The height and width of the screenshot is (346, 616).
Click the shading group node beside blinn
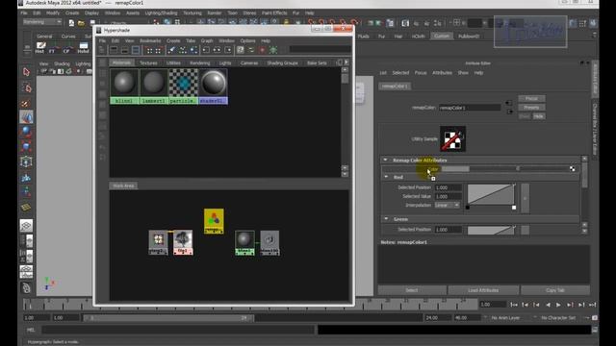coord(269,243)
